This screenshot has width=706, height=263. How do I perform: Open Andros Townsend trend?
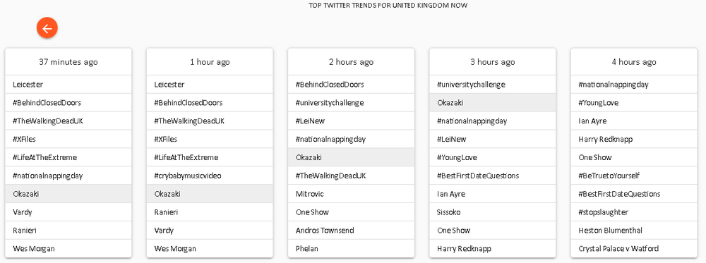point(351,230)
